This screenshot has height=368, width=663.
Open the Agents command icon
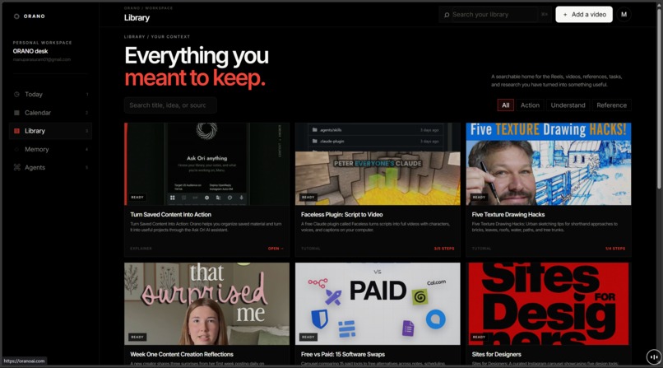pyautogui.click(x=17, y=167)
